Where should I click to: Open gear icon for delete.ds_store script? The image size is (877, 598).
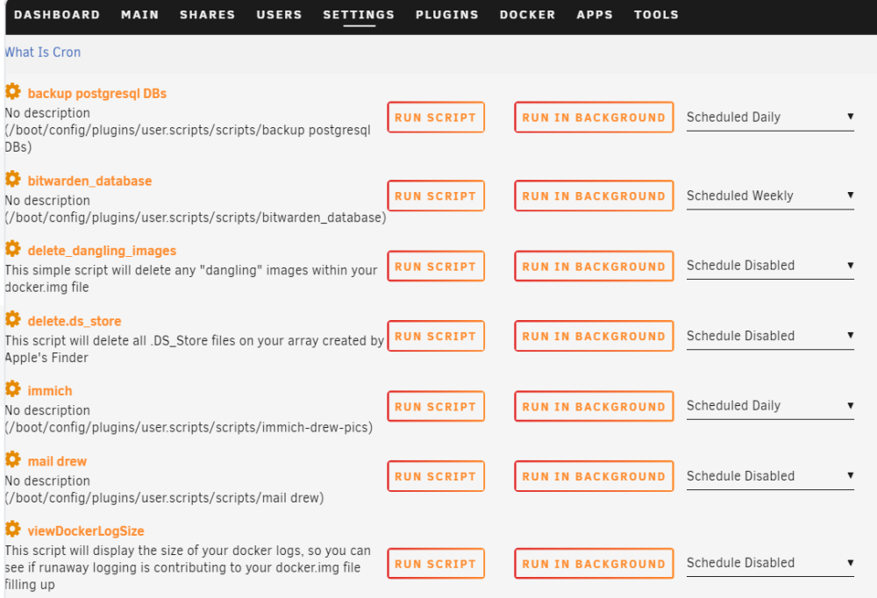tap(13, 319)
